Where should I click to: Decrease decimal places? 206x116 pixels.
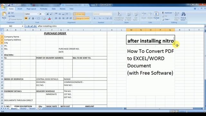click(111, 18)
